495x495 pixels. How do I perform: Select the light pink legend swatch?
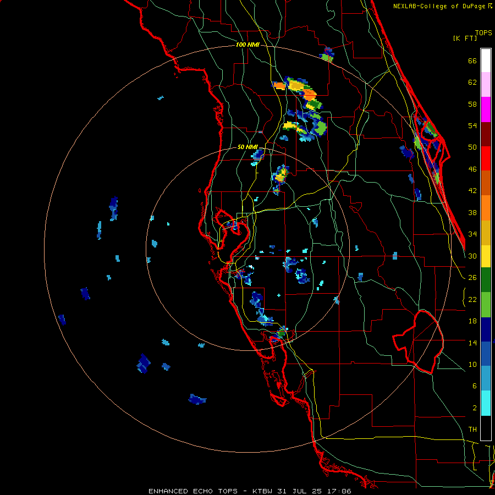tap(486, 85)
